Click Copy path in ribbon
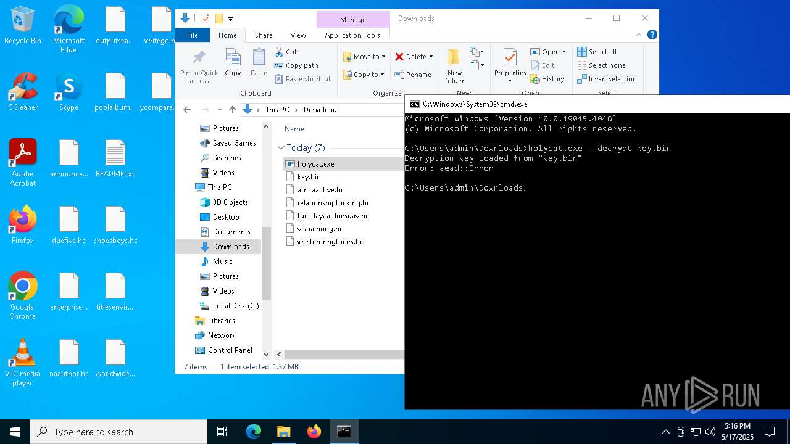 pyautogui.click(x=296, y=65)
